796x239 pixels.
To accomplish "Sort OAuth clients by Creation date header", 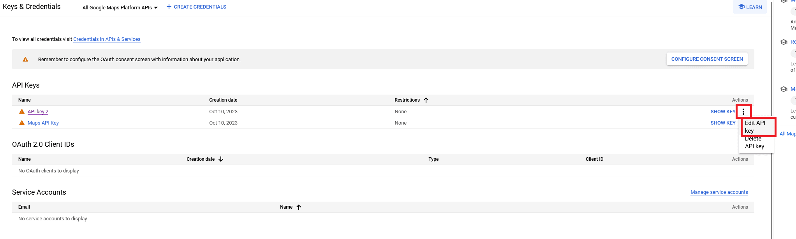I will pos(201,159).
